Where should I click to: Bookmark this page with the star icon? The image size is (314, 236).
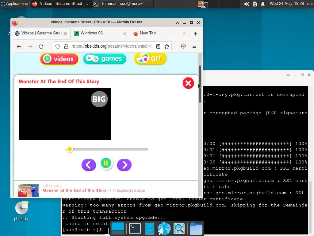pyautogui.click(x=167, y=46)
